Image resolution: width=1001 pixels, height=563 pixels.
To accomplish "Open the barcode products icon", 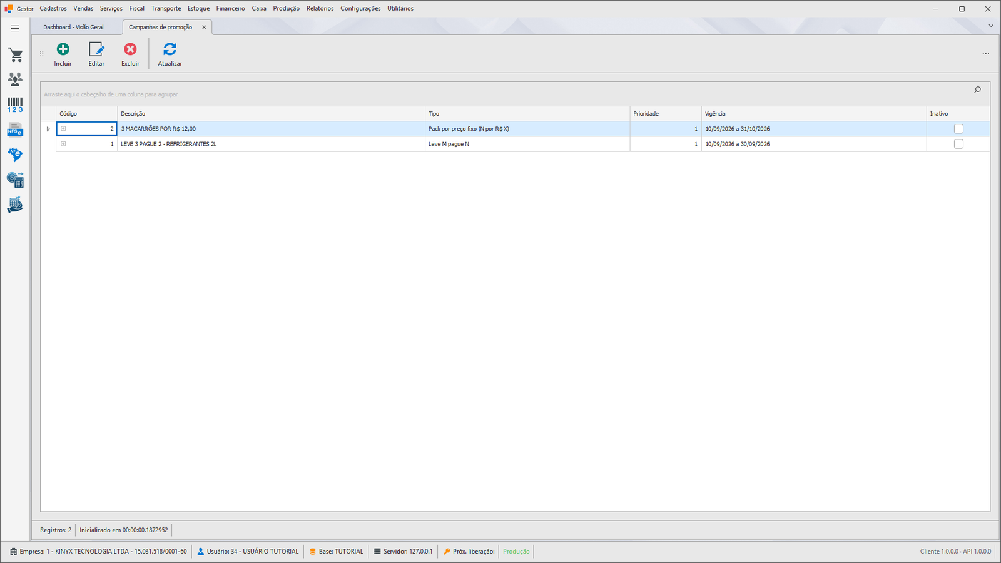I will pos(15,104).
